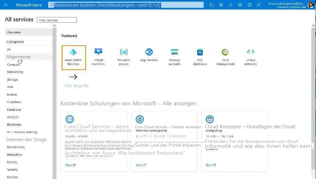Screen dimensions: 316x179
Task: Click the main page scroll-up arrow
Action: pyautogui.click(x=313, y=26)
